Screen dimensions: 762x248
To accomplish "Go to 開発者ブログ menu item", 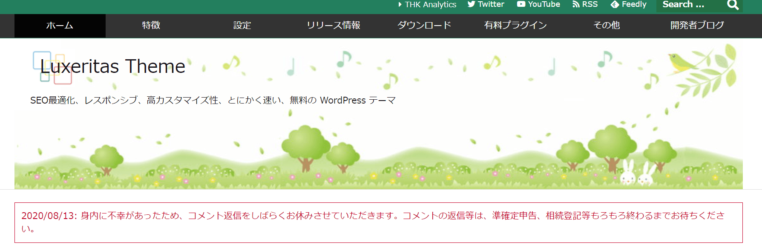I will point(697,26).
